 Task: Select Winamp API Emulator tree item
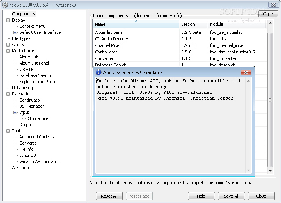click(39, 161)
